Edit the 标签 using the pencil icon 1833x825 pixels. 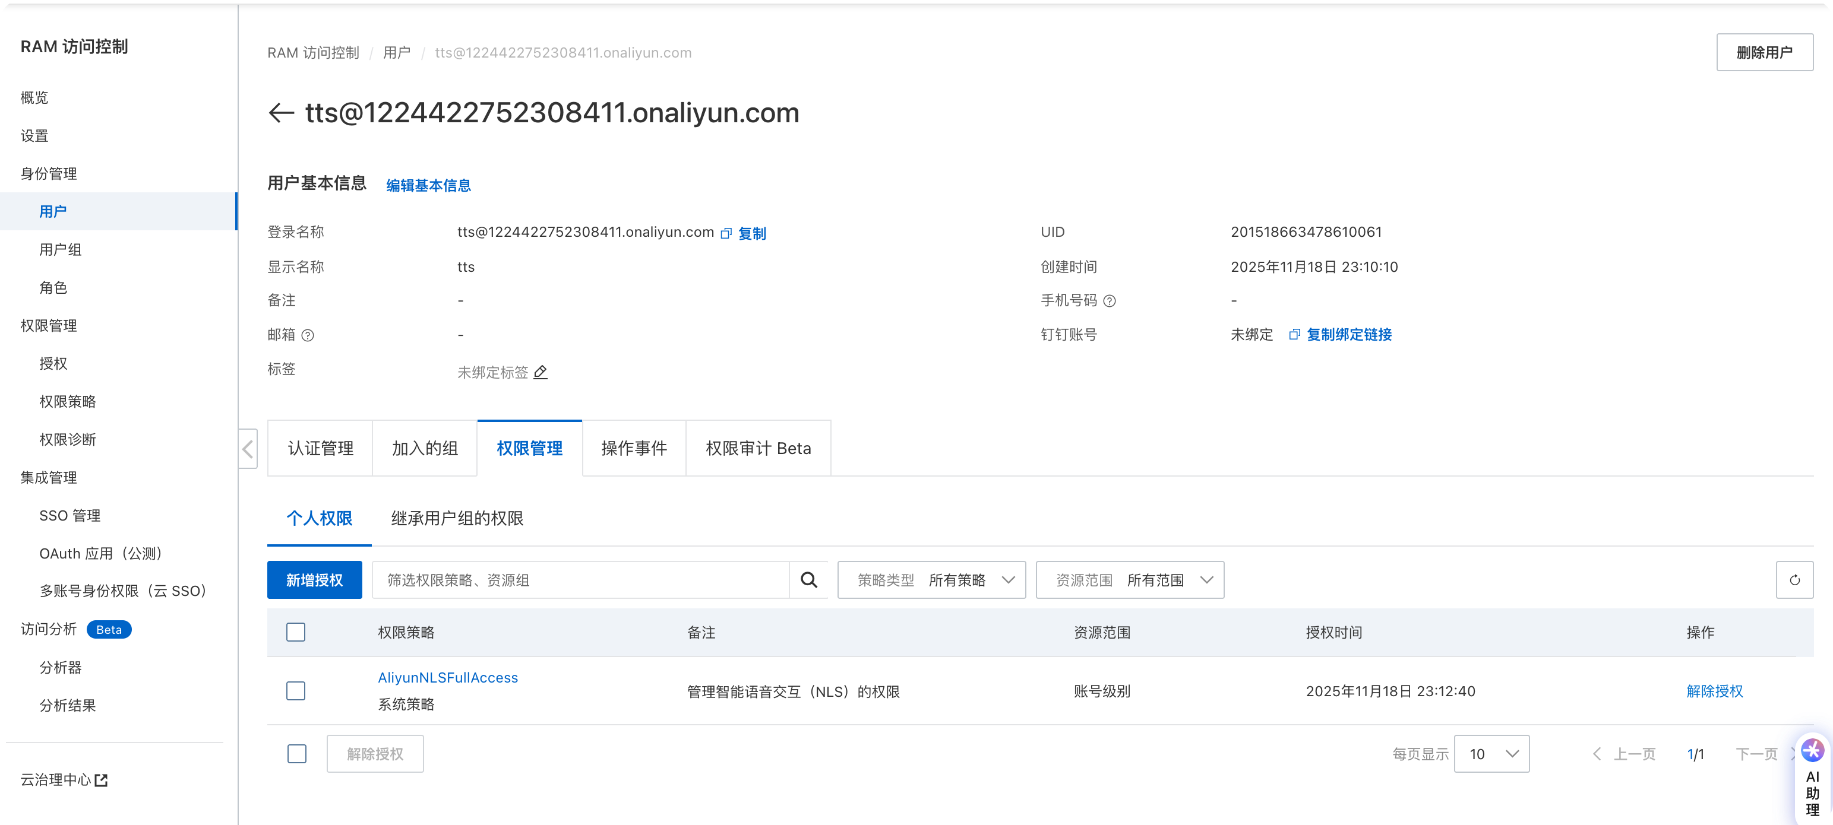point(541,372)
